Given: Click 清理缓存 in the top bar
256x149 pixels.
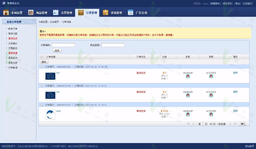Looking at the screenshot, I should (215, 3).
